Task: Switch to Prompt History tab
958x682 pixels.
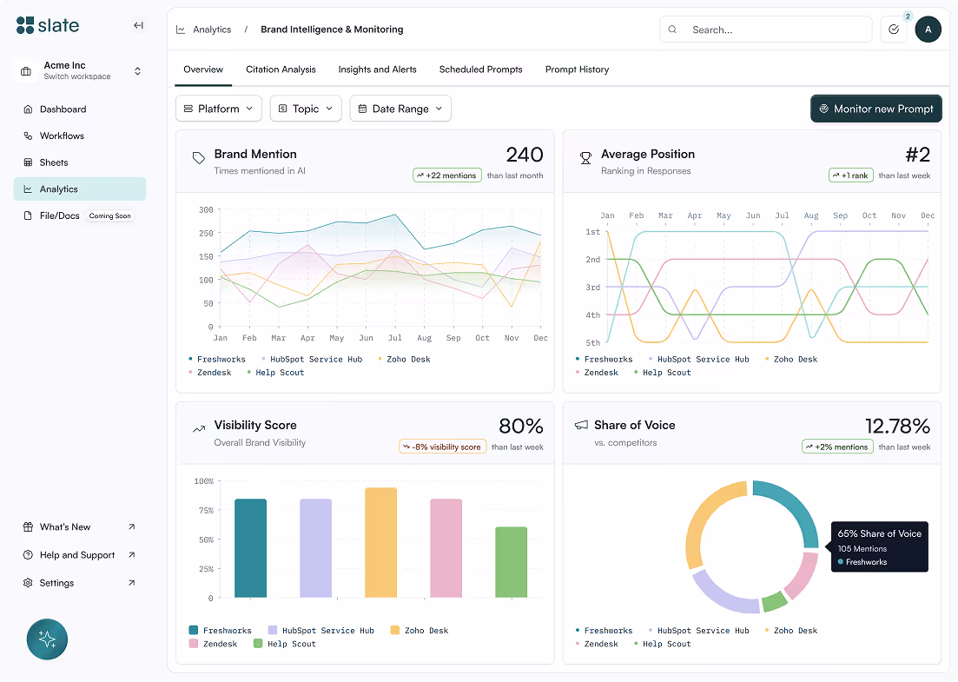Action: (578, 70)
